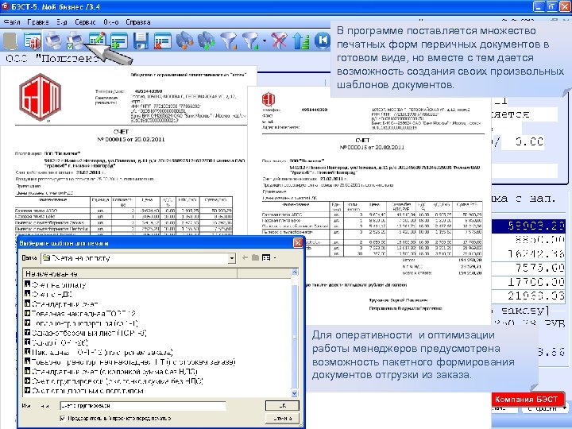572x429 pixels.
Task: Click the funnel filter icon with green mark
Action: (x=251, y=41)
